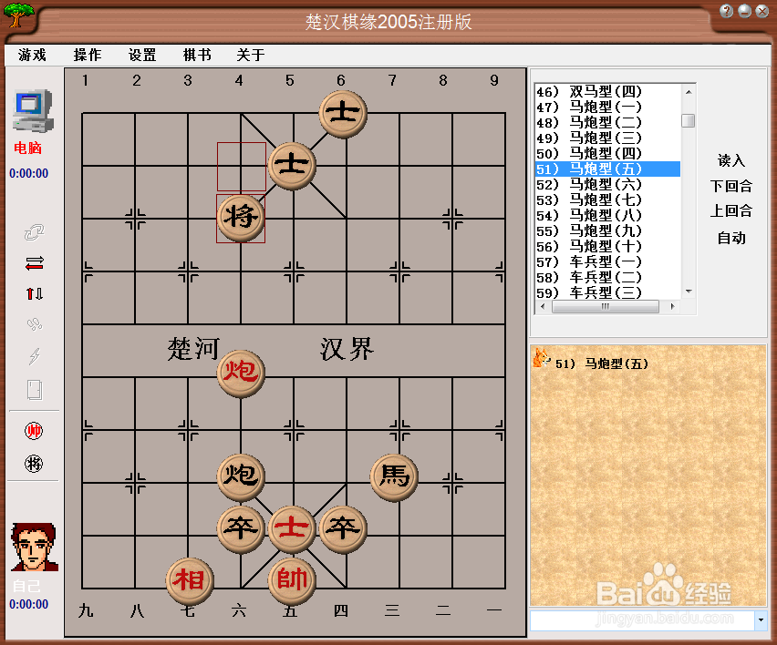Open the 设置 menu
Image resolution: width=777 pixels, height=645 pixels.
pyautogui.click(x=142, y=55)
